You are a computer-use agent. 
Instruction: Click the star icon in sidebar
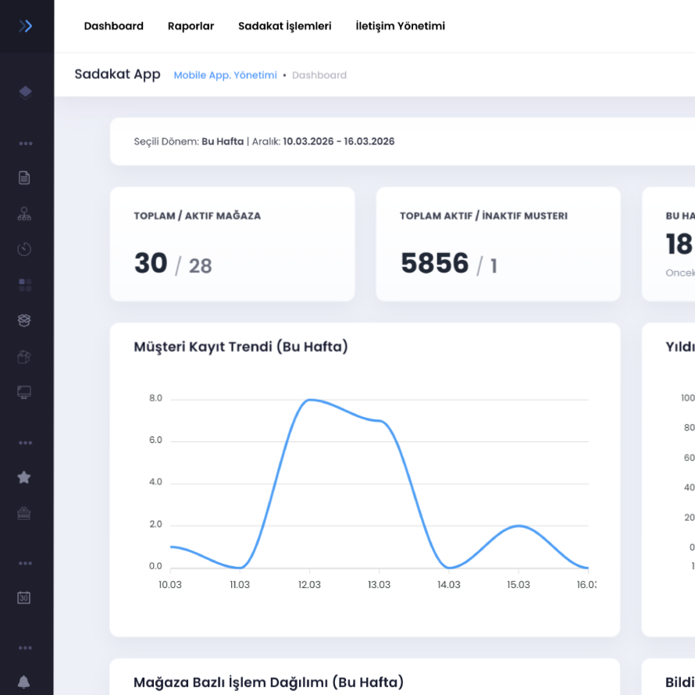24,477
